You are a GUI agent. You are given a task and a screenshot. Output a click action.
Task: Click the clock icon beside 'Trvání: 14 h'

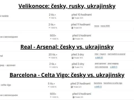(x=72, y=58)
